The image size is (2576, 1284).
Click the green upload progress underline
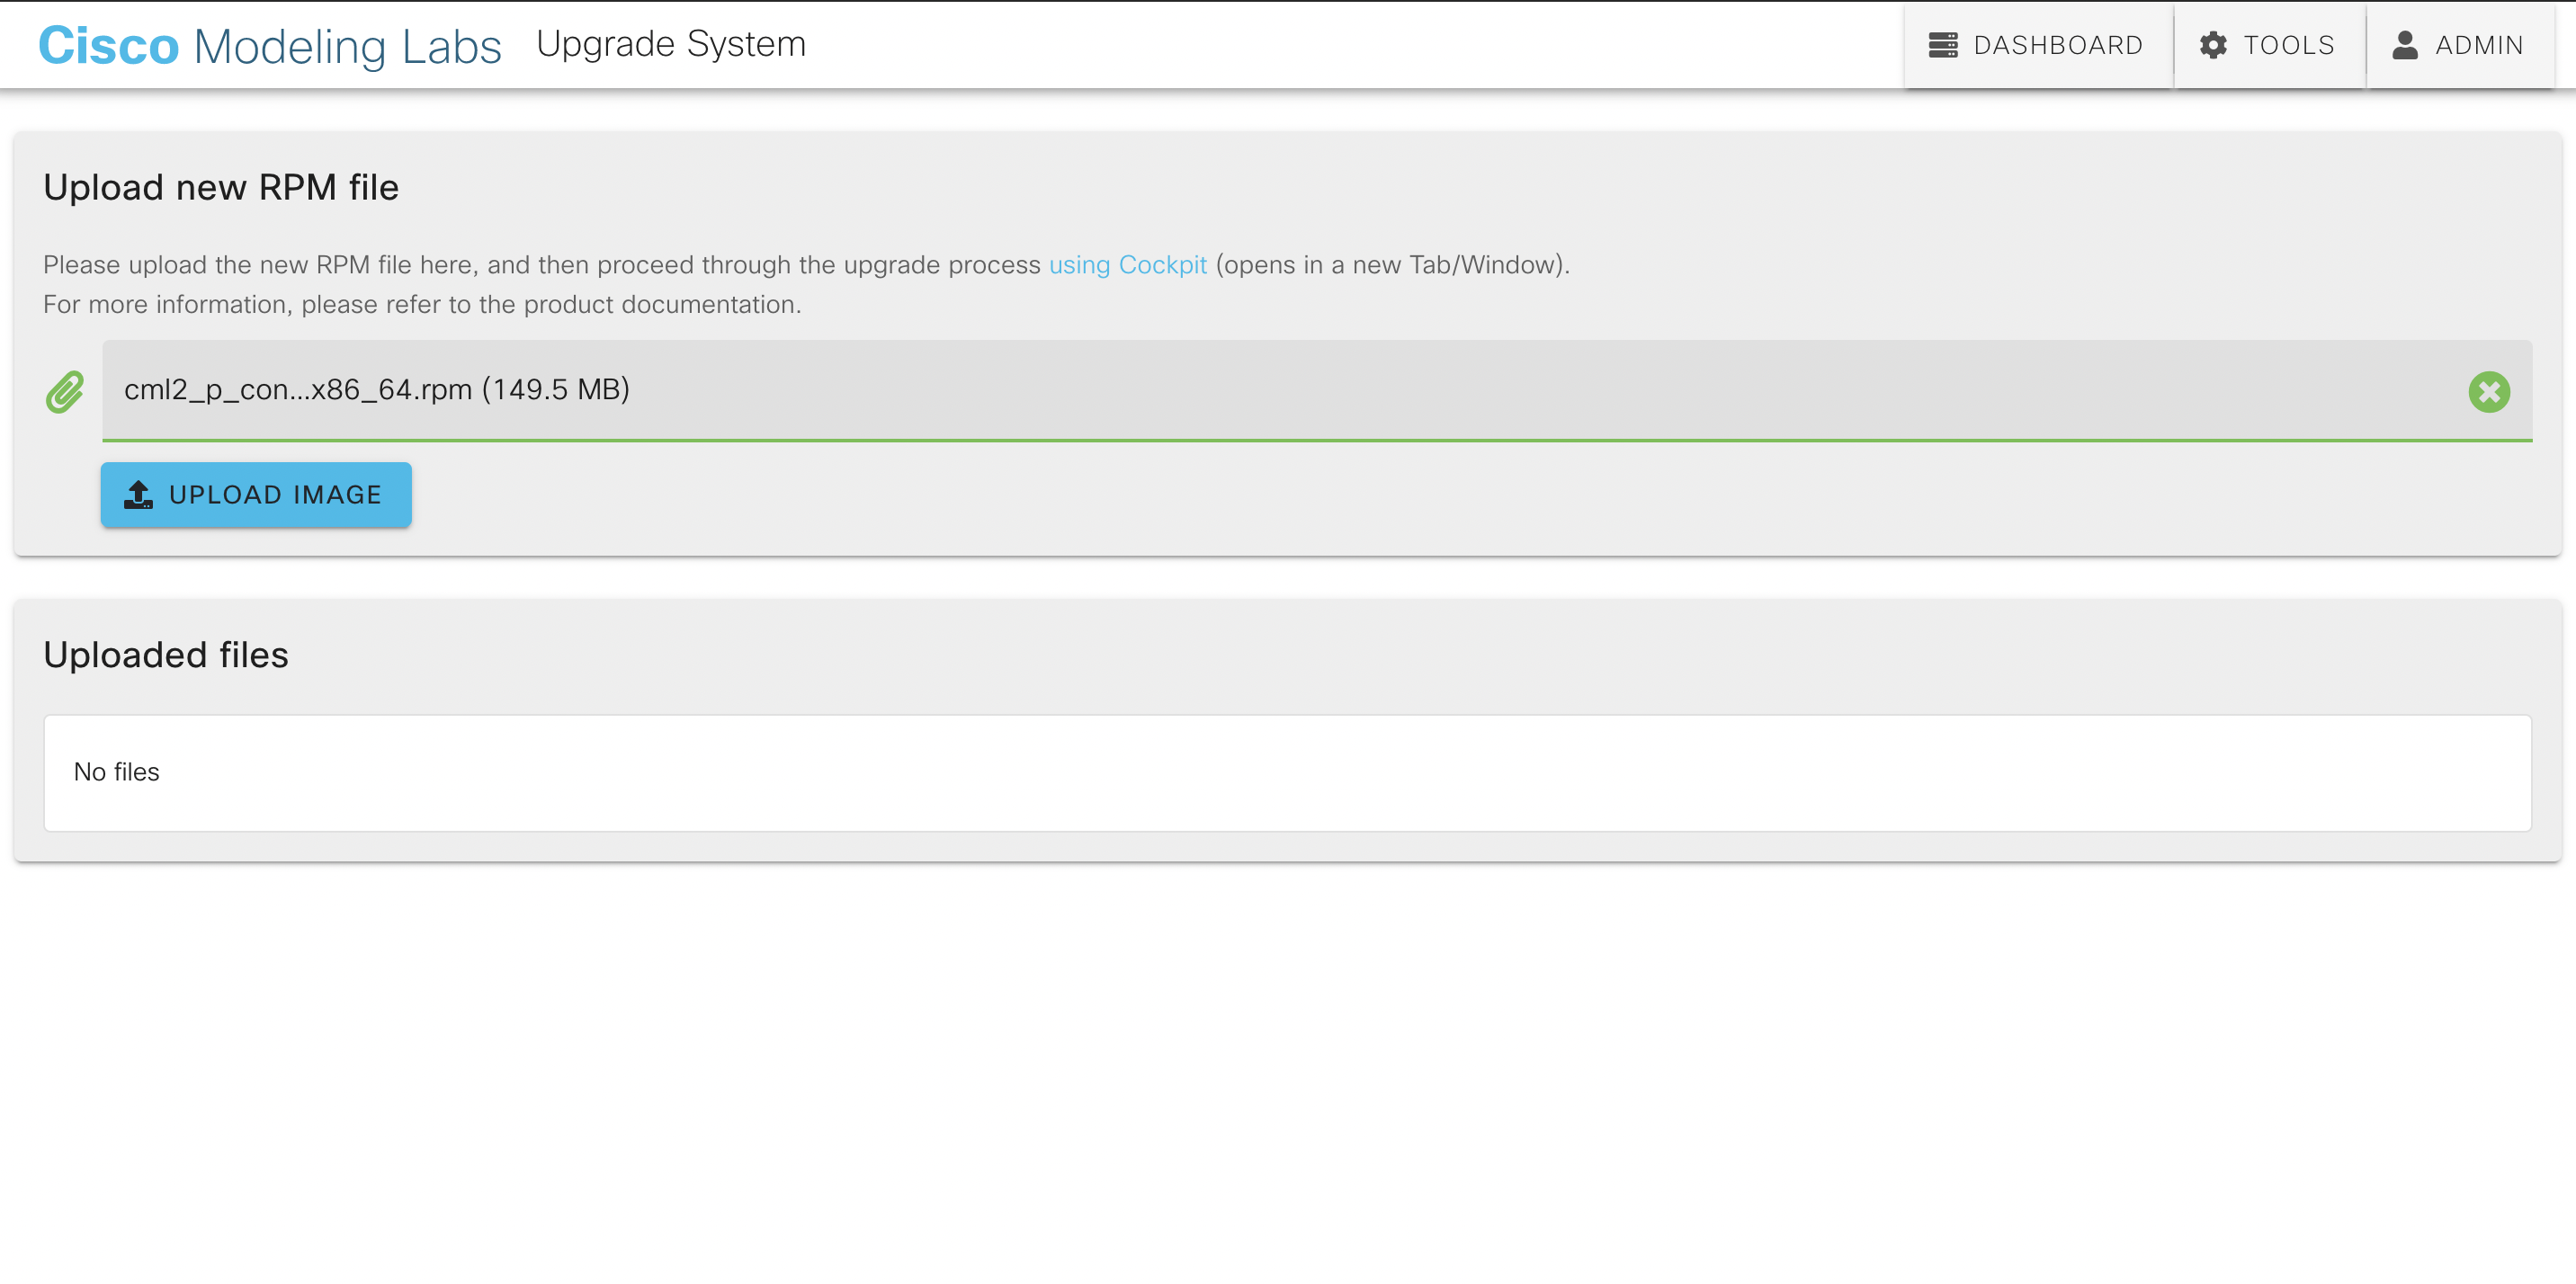(1316, 439)
